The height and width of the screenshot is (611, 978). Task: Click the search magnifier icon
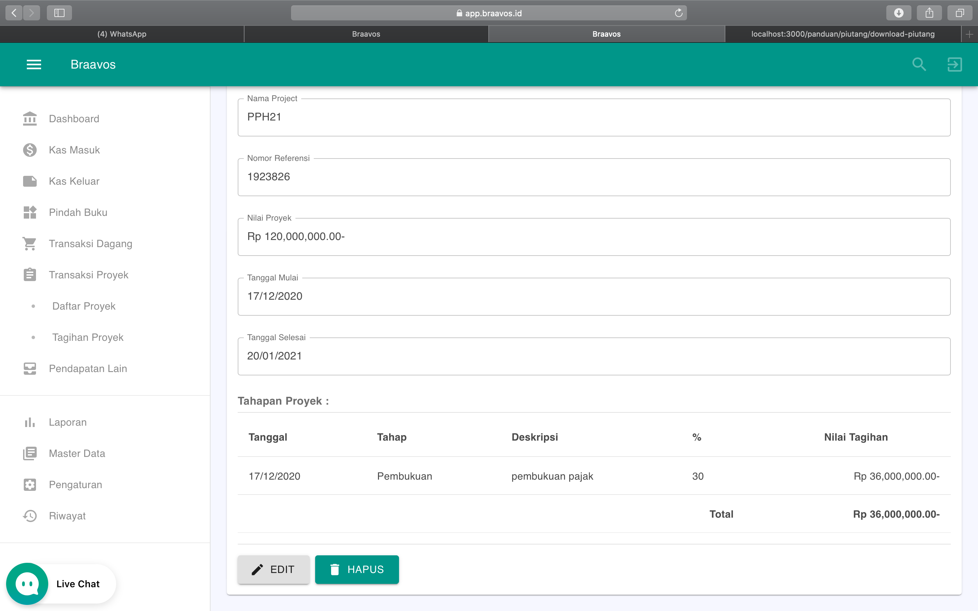click(919, 64)
